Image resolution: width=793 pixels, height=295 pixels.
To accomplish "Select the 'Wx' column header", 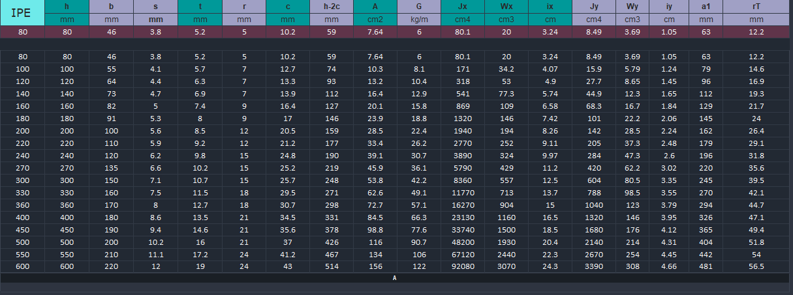I will pos(506,7).
